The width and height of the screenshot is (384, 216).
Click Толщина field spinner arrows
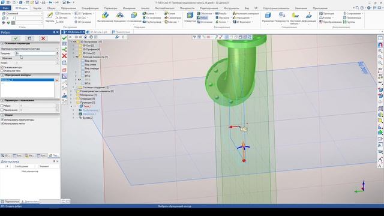point(58,53)
